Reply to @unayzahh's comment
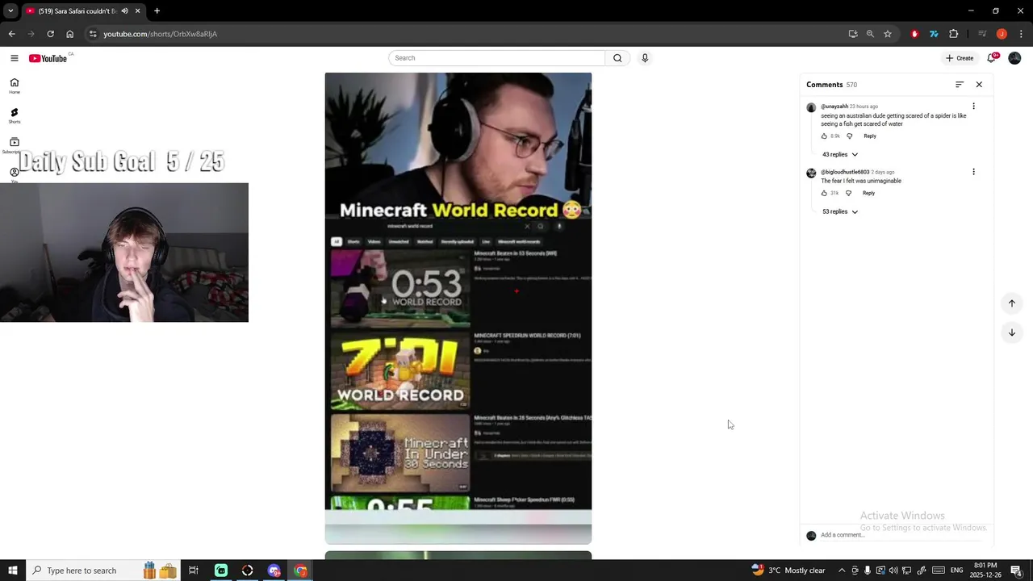The height and width of the screenshot is (581, 1033). tap(870, 136)
